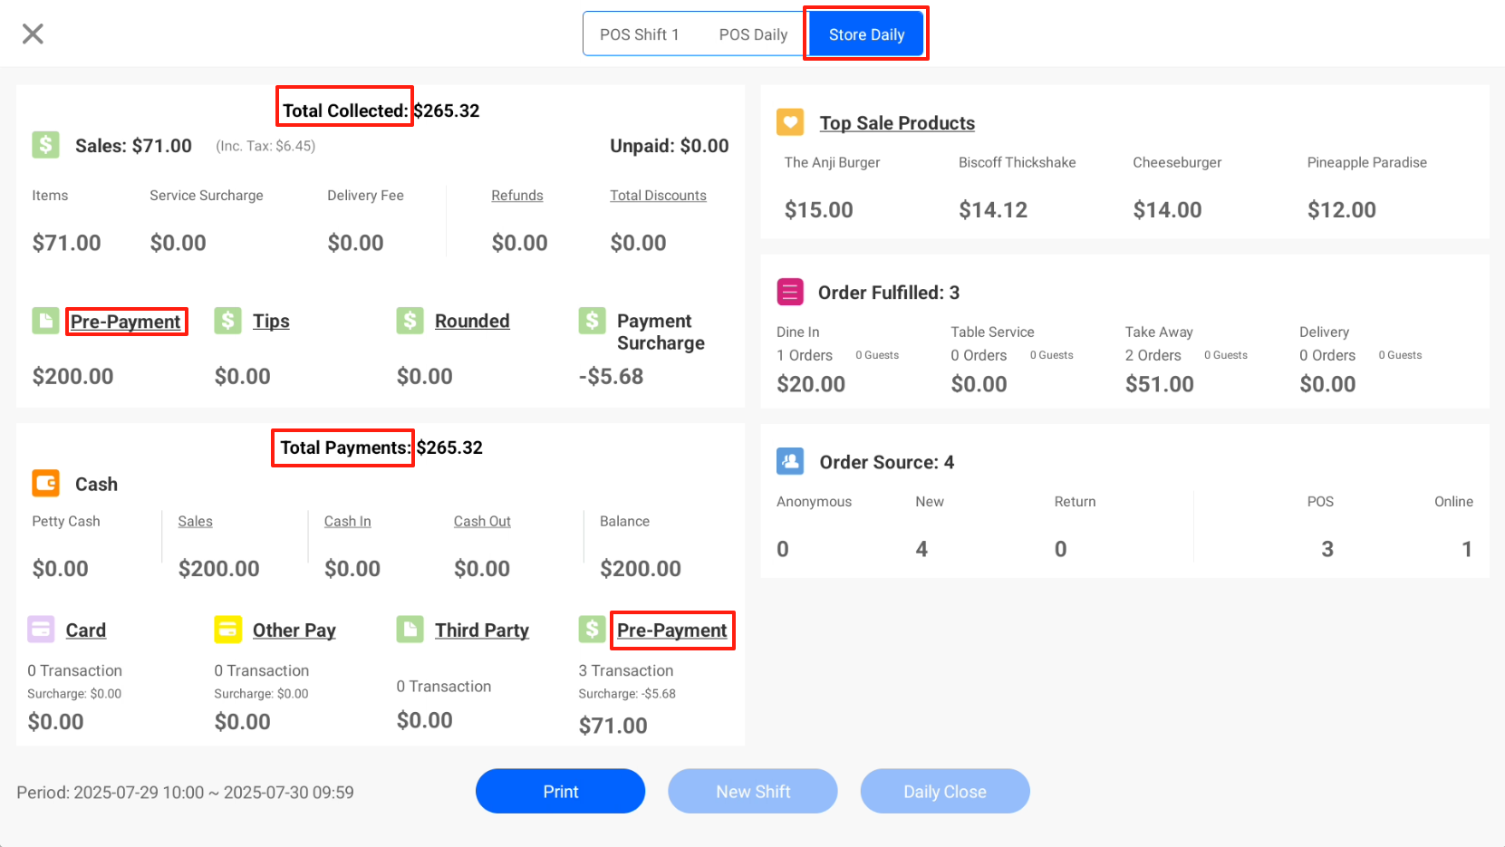Click the Unpaid: $0.00 text
This screenshot has height=847, width=1505.
click(670, 146)
